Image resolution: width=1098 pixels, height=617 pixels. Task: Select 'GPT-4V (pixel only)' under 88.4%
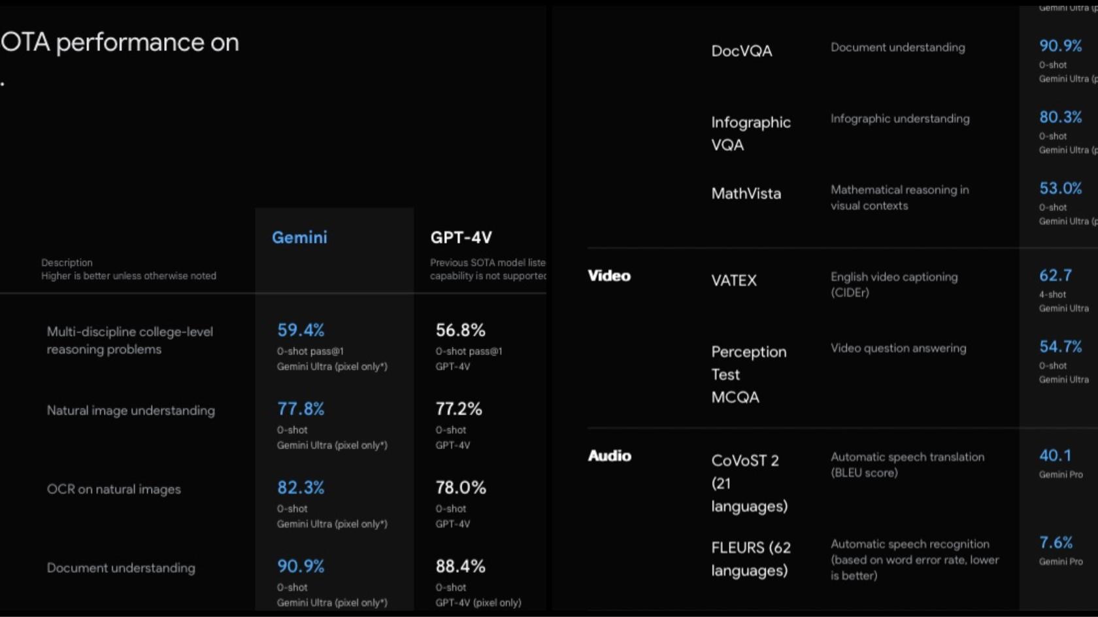(478, 603)
